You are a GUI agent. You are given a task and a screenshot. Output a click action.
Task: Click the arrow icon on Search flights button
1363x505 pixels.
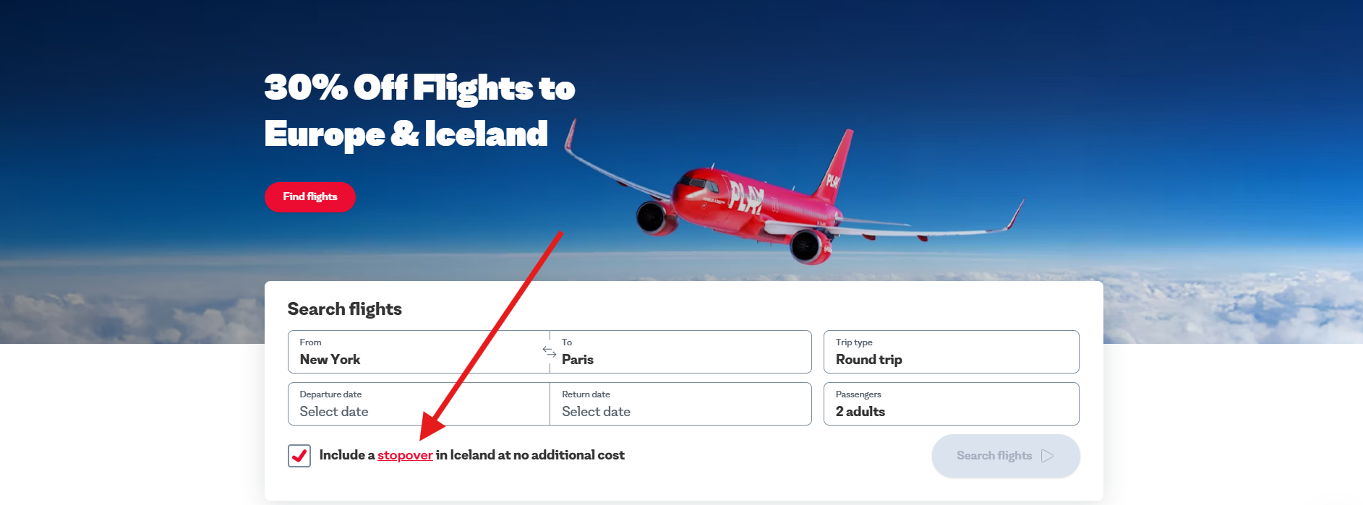click(x=1047, y=456)
